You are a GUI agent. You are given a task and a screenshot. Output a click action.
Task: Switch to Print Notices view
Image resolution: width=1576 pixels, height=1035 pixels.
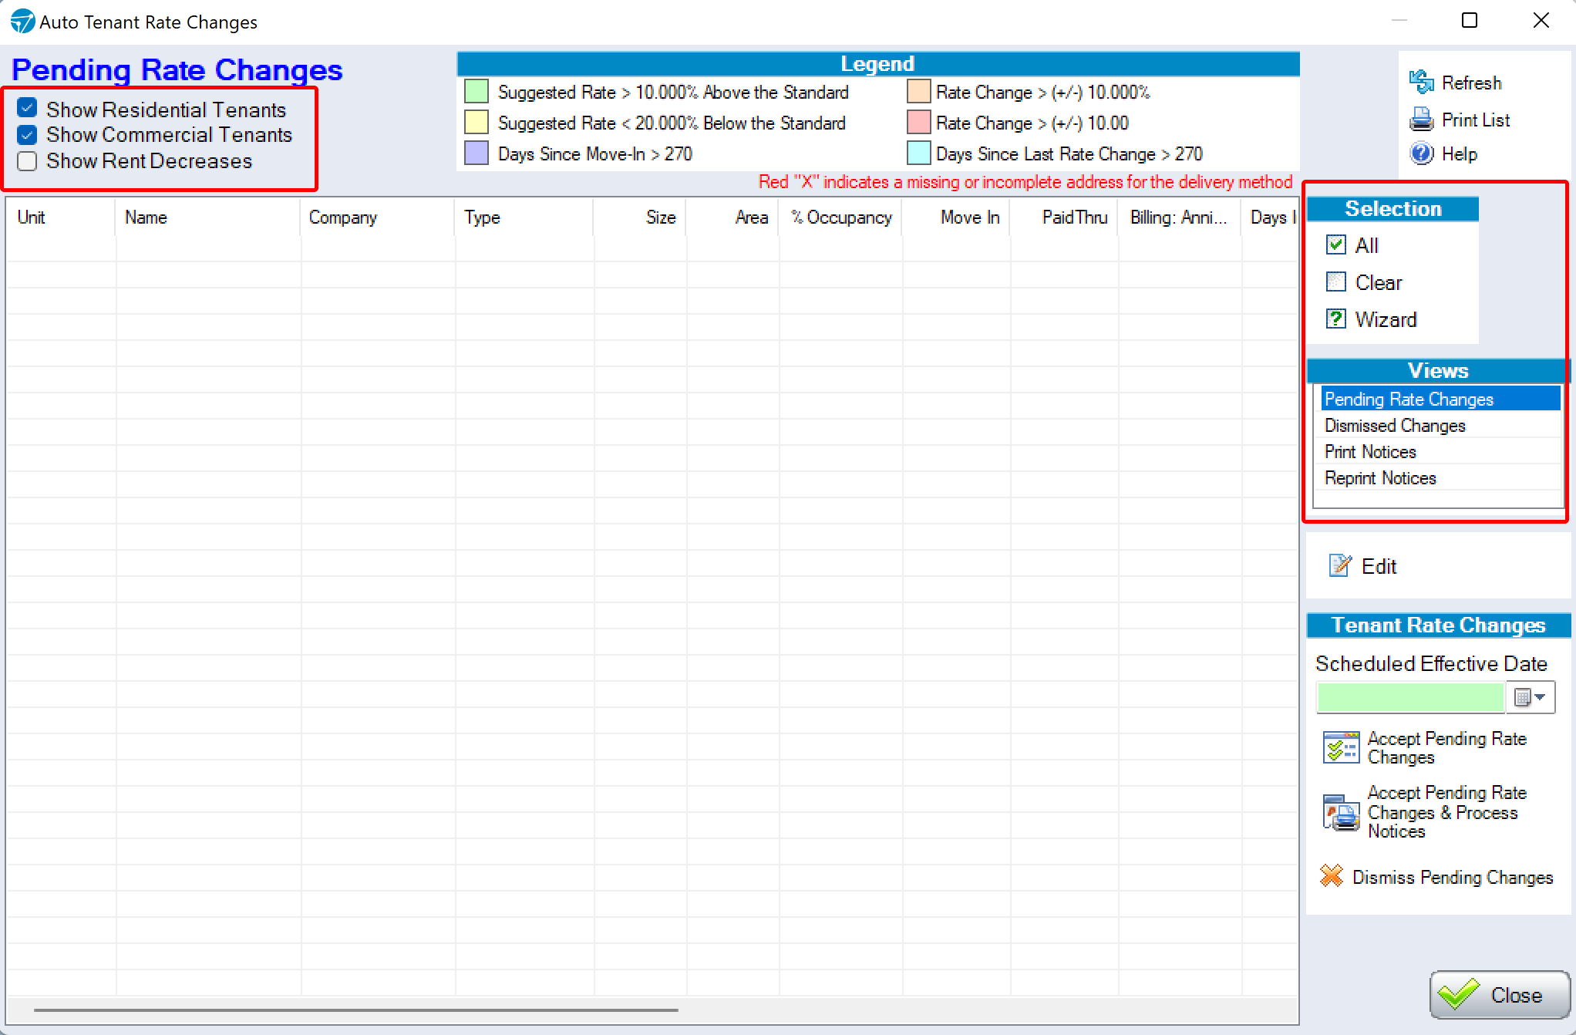pyautogui.click(x=1440, y=452)
